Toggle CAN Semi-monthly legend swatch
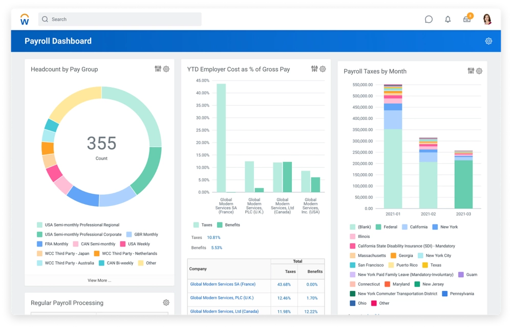 tap(75, 244)
